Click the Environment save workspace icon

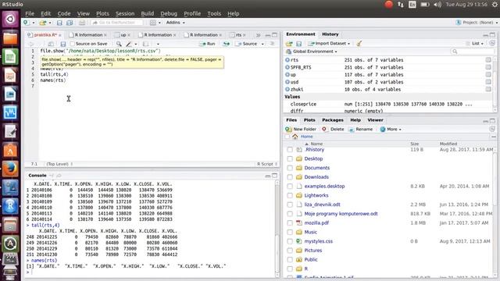pyautogui.click(x=298, y=44)
